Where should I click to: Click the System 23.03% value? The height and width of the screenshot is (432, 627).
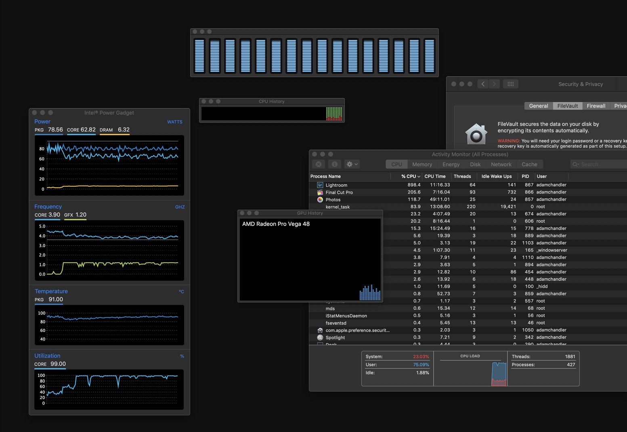tap(421, 357)
